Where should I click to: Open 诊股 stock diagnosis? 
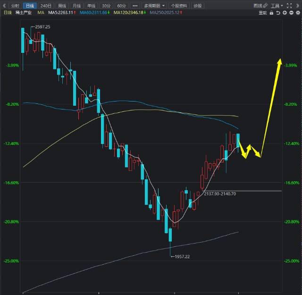click(197, 6)
